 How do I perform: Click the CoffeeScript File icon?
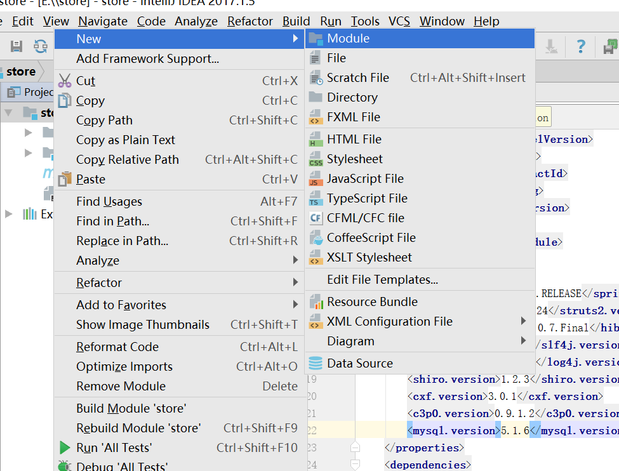click(x=316, y=238)
